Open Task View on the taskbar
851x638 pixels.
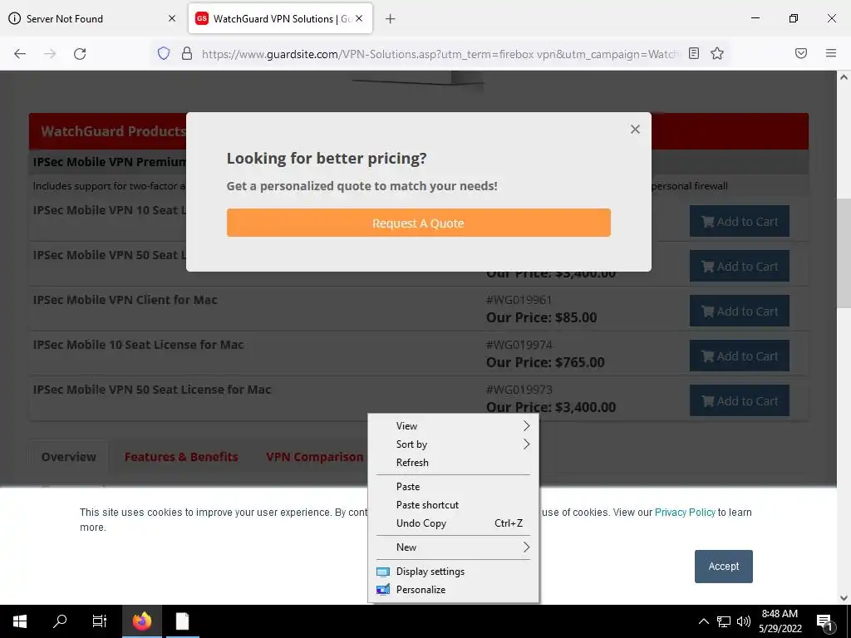coord(100,621)
